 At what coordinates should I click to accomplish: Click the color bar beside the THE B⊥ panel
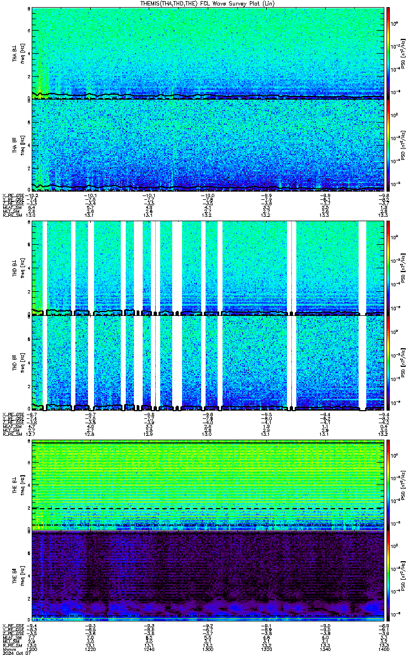(x=388, y=486)
